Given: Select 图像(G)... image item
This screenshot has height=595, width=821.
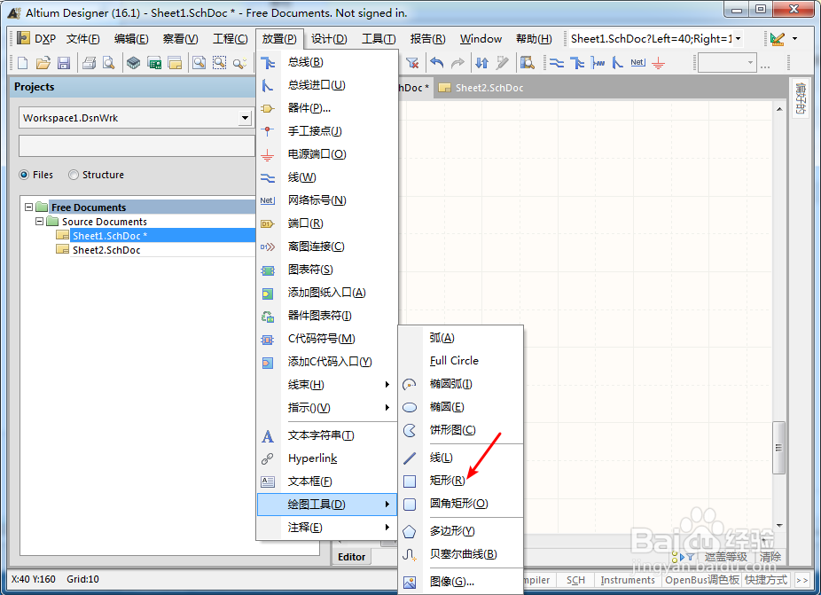Looking at the screenshot, I should pos(461,582).
